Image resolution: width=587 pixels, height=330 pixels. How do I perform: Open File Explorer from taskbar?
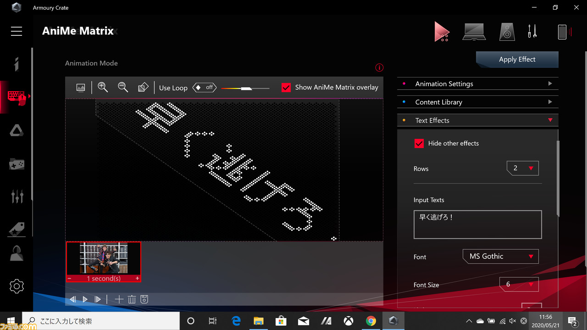pos(259,321)
